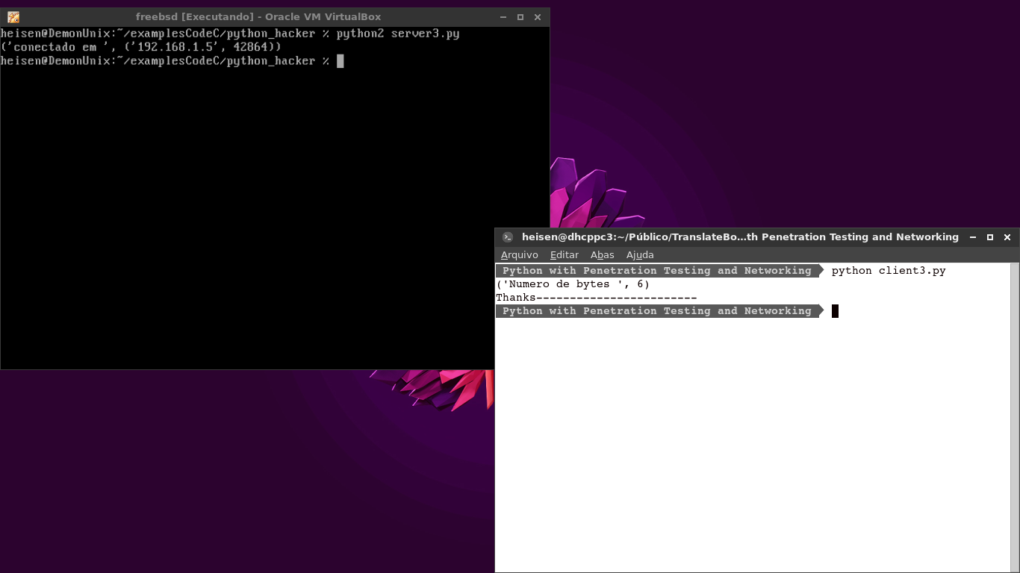Click the terminal's vertical scrollbar
Viewport: 1020px width, 573px height.
[1014, 416]
